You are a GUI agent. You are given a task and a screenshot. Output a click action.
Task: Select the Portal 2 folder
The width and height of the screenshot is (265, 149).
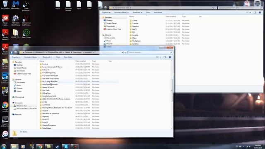(x=45, y=123)
